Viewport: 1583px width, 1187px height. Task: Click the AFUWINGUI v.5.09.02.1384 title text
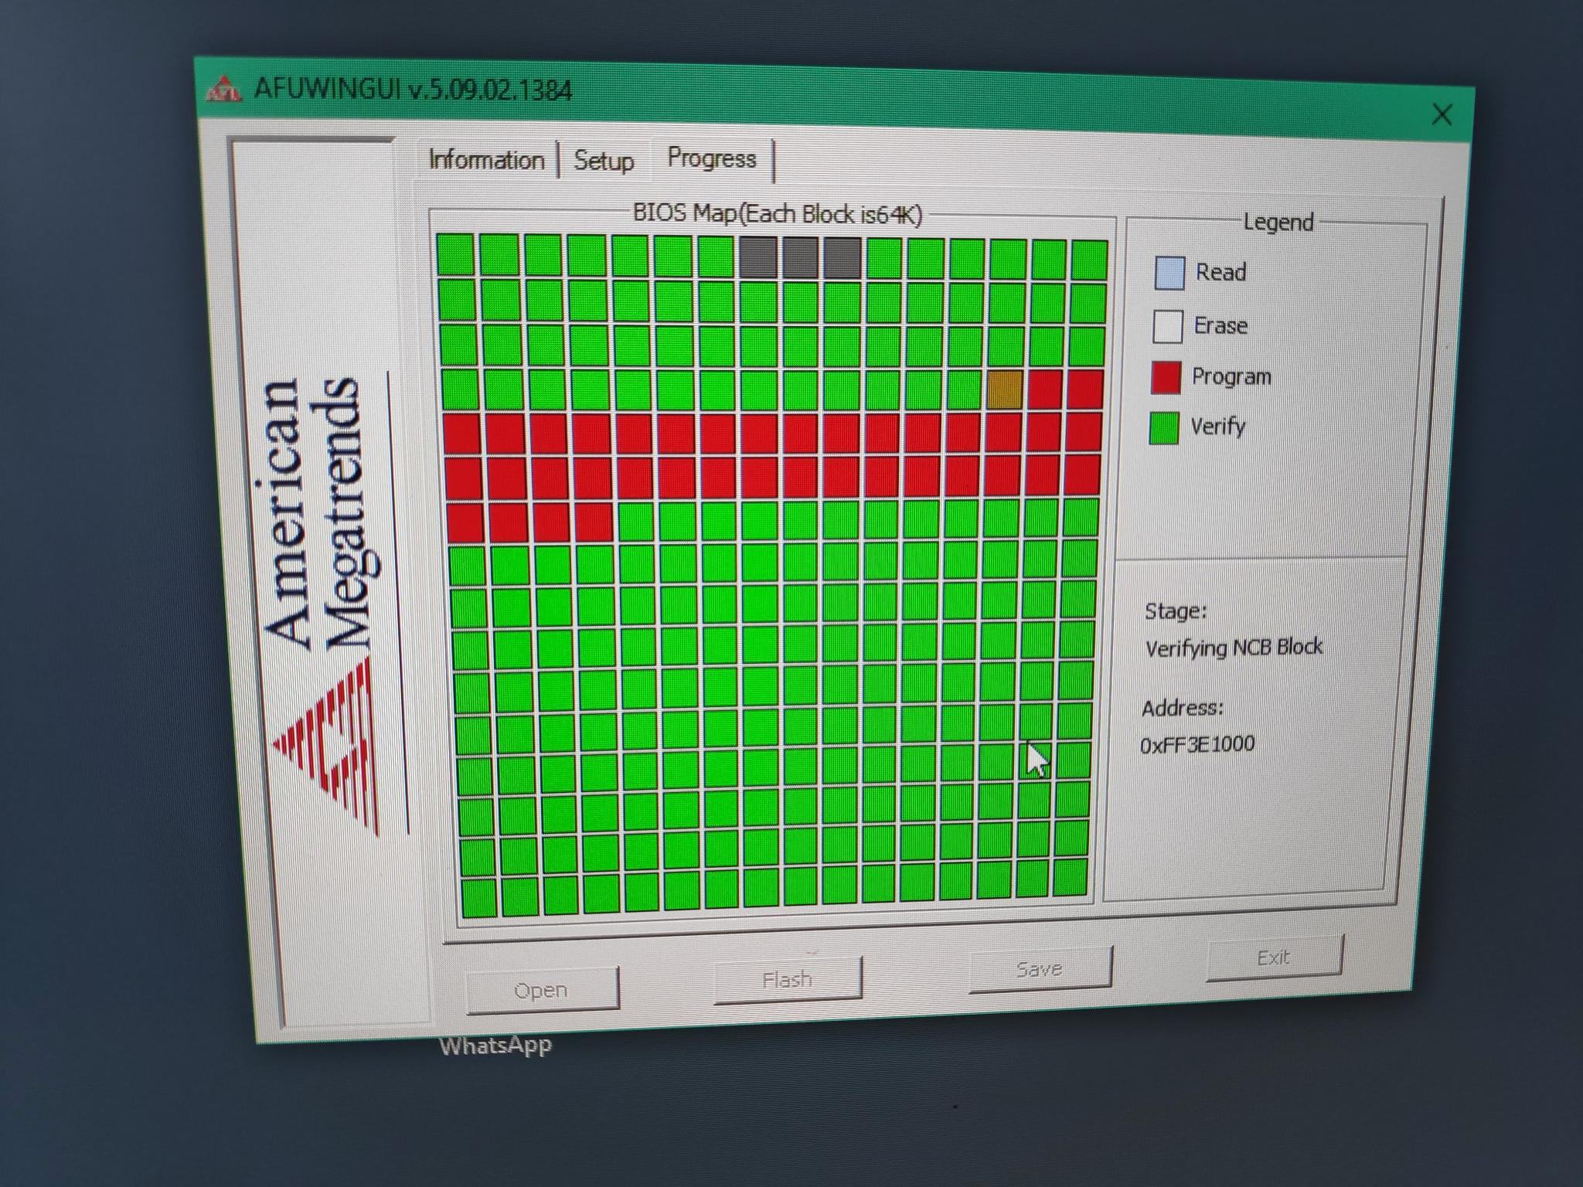tap(413, 90)
